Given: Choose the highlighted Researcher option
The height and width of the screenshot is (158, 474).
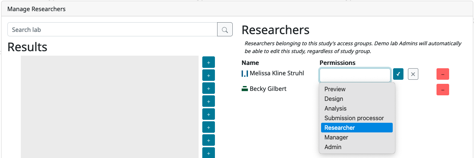Looking at the screenshot, I should coord(357,128).
